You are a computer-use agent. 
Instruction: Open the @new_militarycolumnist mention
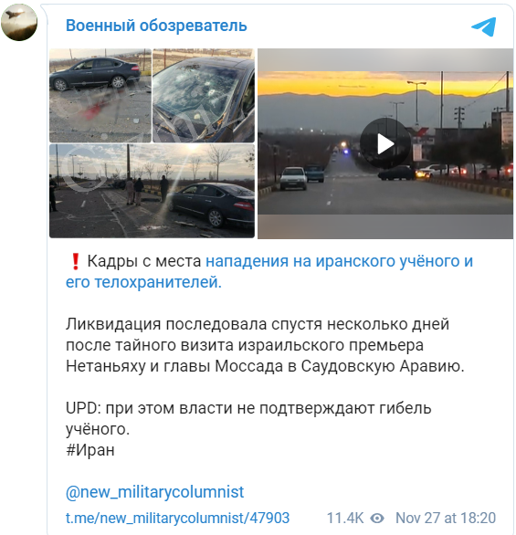[154, 492]
